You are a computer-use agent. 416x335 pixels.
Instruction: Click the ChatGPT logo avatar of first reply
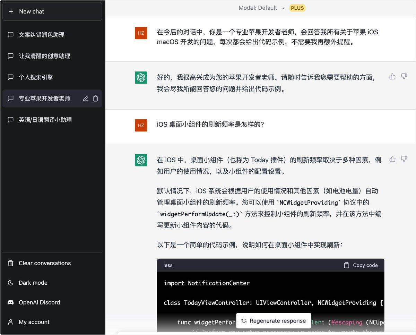[x=141, y=78]
